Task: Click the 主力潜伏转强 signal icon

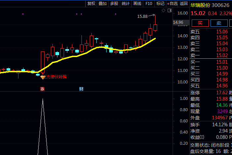Action: click(x=43, y=77)
